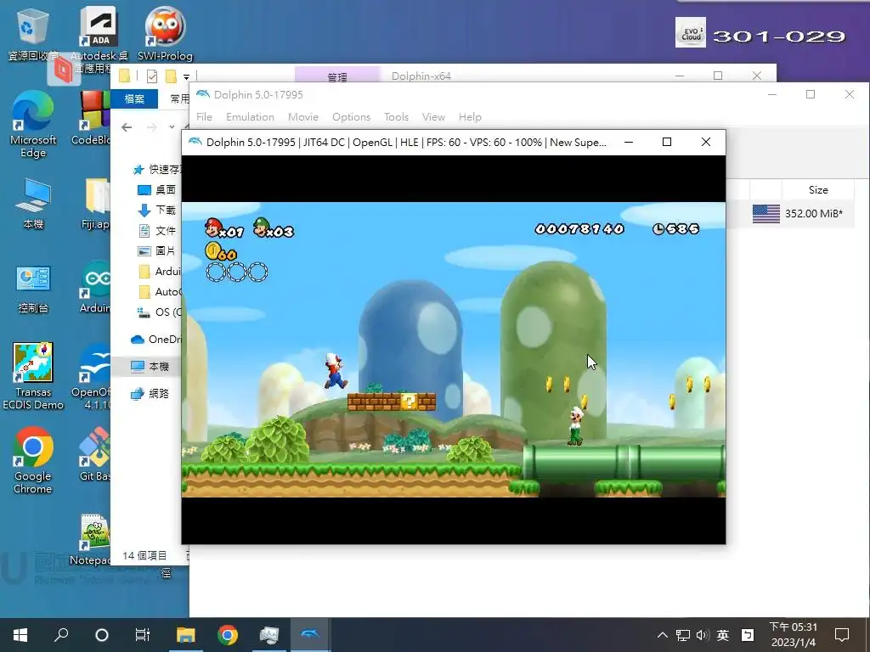Open Fiji.app folder on desktop
This screenshot has width=870, height=652.
96,204
